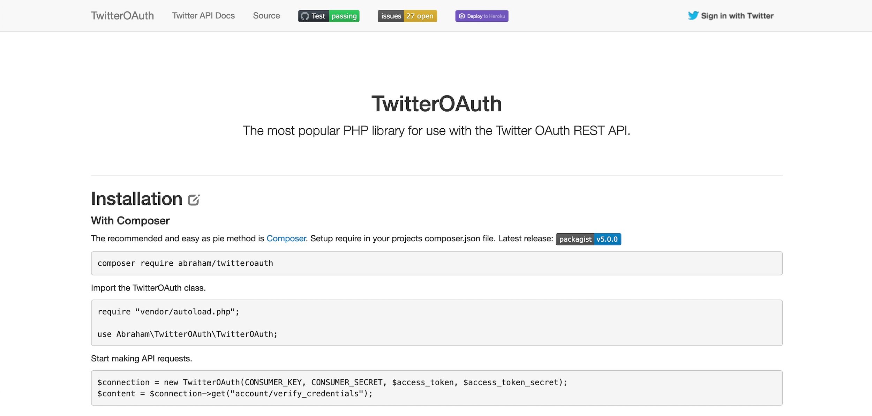
Task: Click the $connection = new TwitterOAuth line
Action: [x=332, y=382]
